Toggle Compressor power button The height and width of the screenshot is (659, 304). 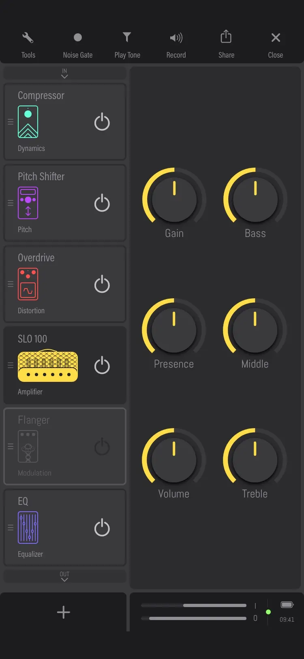102,122
